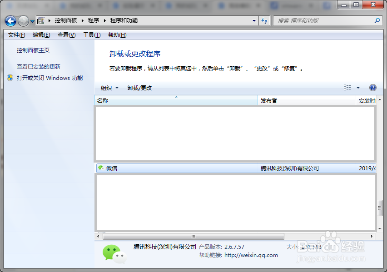This screenshot has width=387, height=272.
Task: Open the 查看 menu
Action: [x=66, y=35]
